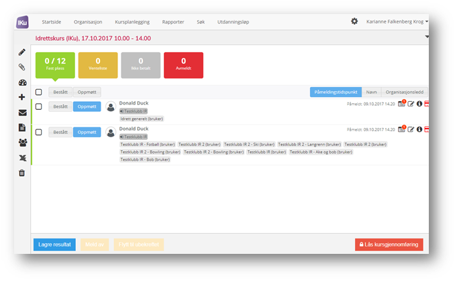Click the Idrettskurs (IKu) course title
Image resolution: width=457 pixels, height=282 pixels.
(x=93, y=38)
